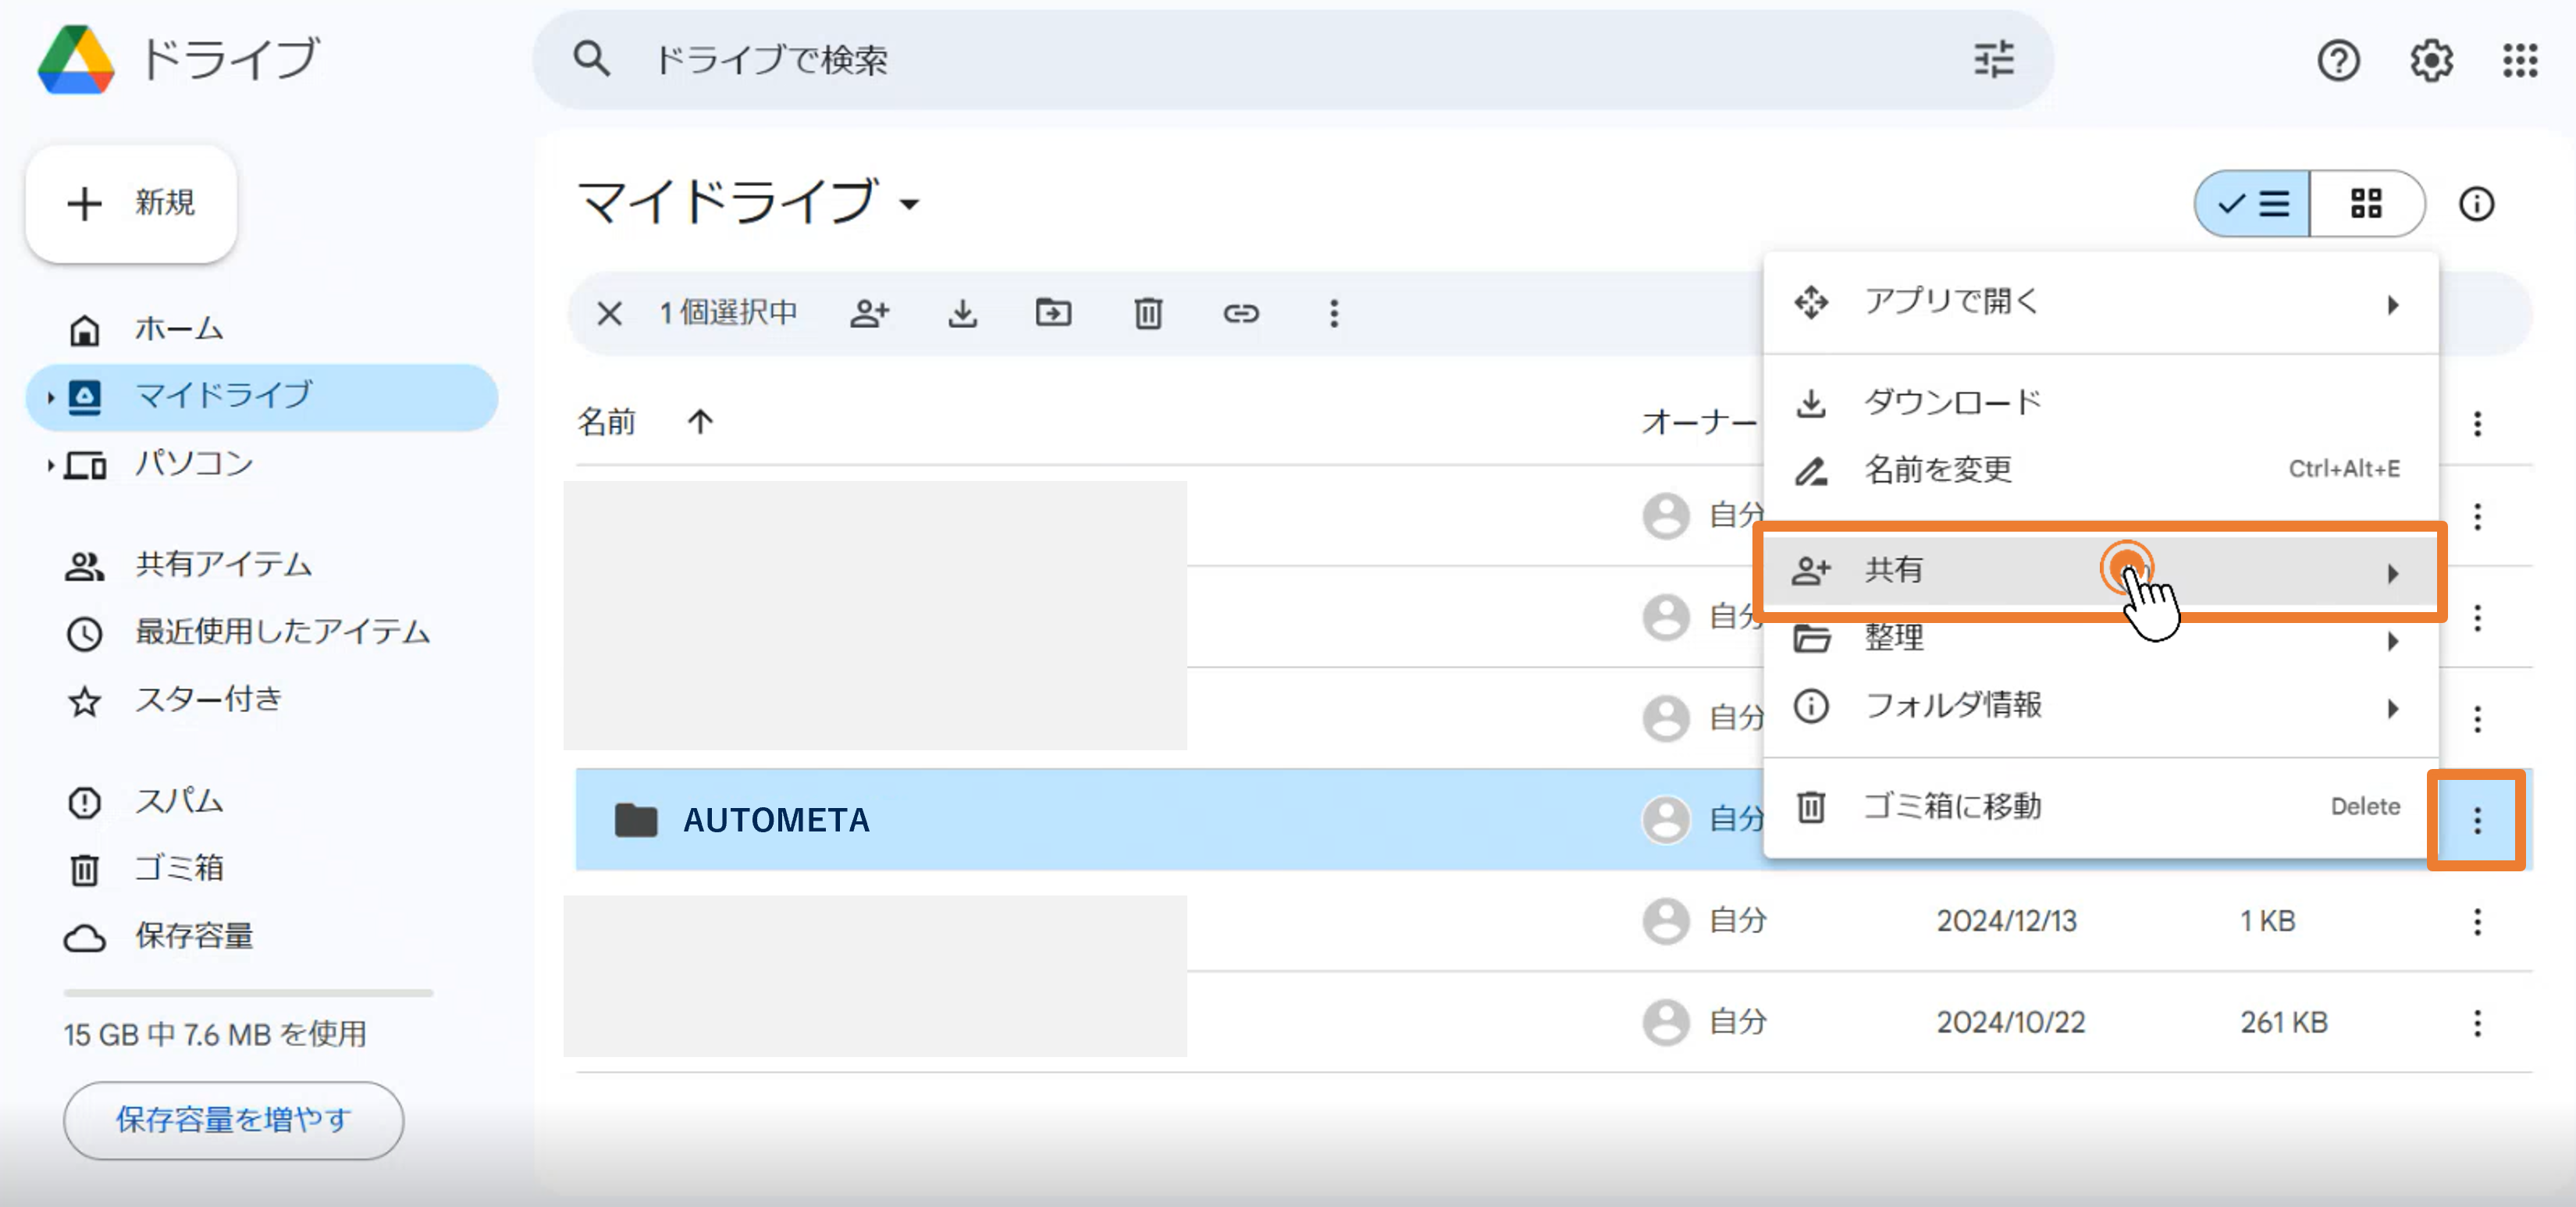The image size is (2576, 1207).
Task: Choose ゴミ箱に移動 in context menu
Action: [x=2100, y=806]
